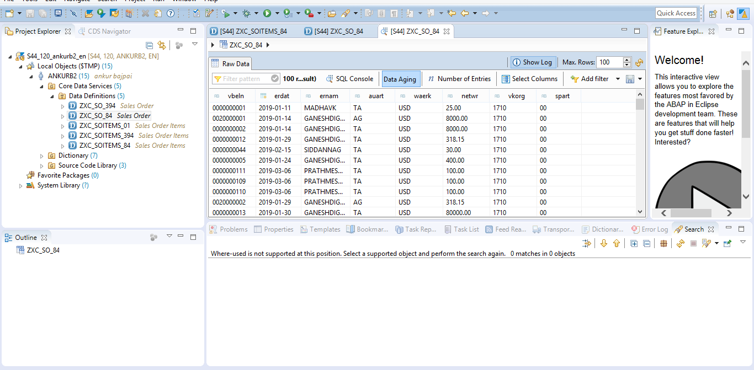Screen dimensions: 754x370
Task: Expand the Dictionary folder in project tree
Action: [x=42, y=156]
